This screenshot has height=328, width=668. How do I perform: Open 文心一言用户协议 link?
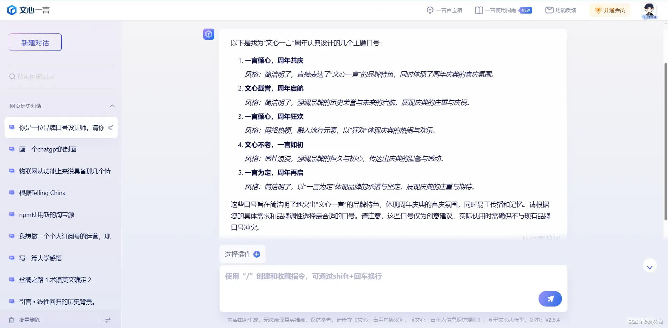point(379,320)
